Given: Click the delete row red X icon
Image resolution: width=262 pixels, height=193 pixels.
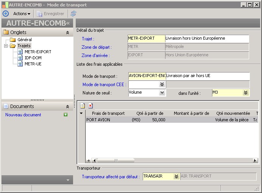Looking at the screenshot, I should (x=90, y=106).
